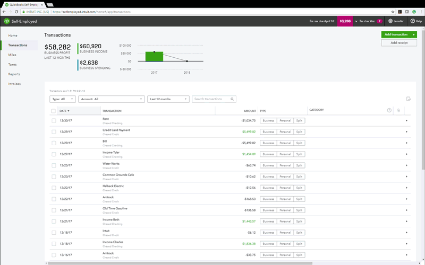Image resolution: width=425 pixels, height=265 pixels.
Task: Click the browser back arrow
Action: point(4,12)
